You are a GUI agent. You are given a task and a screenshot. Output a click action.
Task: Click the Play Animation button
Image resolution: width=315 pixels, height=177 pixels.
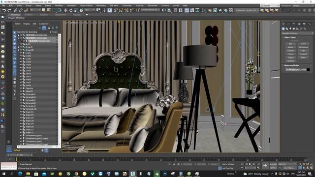coord(250,164)
